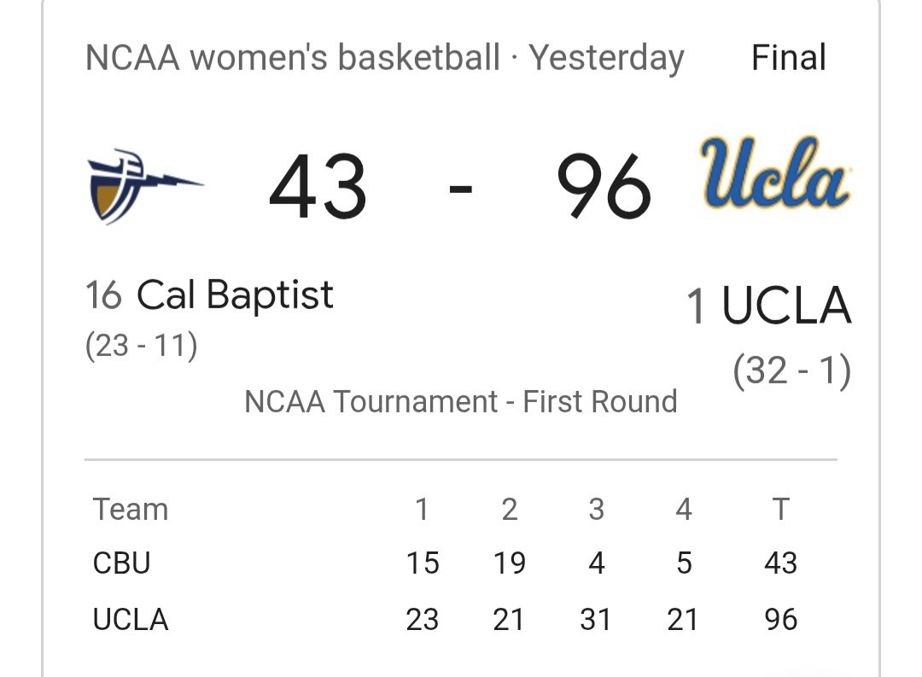This screenshot has height=677, width=922.
Task: Click UCLA's third quarter score of 31
Action: [595, 619]
